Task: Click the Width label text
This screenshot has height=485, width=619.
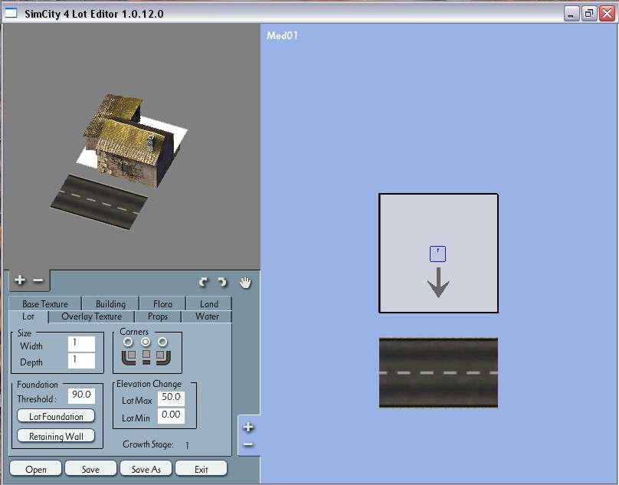Action: pos(31,346)
